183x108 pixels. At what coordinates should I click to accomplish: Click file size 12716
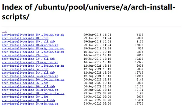coord(139,73)
